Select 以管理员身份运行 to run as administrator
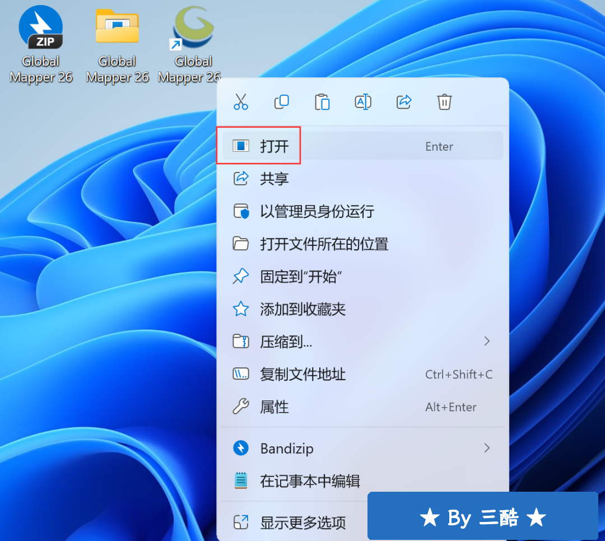Viewport: 605px width, 541px height. point(362,211)
